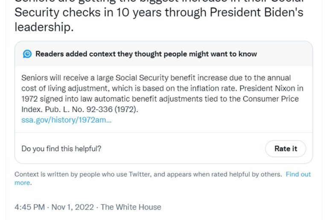
Task: Click the Rate it button
Action: coord(286,148)
